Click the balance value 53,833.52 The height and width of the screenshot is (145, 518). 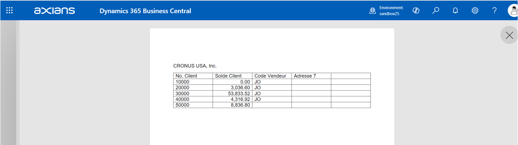coord(239,93)
